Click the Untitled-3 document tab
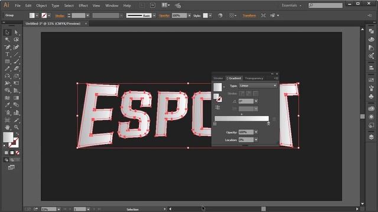The image size is (378, 212). pos(53,24)
